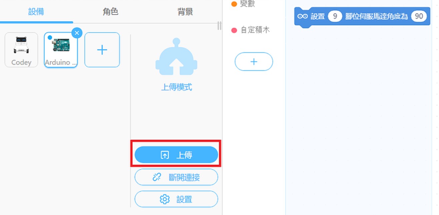This screenshot has height=215, width=439.
Task: Click the Arduino infinity logo on the block
Action: [x=302, y=16]
